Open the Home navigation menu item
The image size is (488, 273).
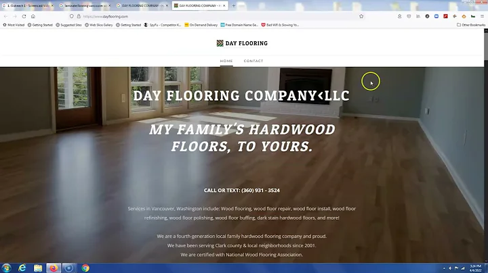click(x=226, y=61)
